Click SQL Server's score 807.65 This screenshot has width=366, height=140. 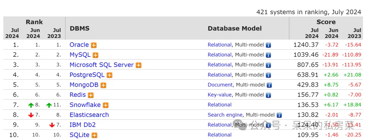pos(308,65)
